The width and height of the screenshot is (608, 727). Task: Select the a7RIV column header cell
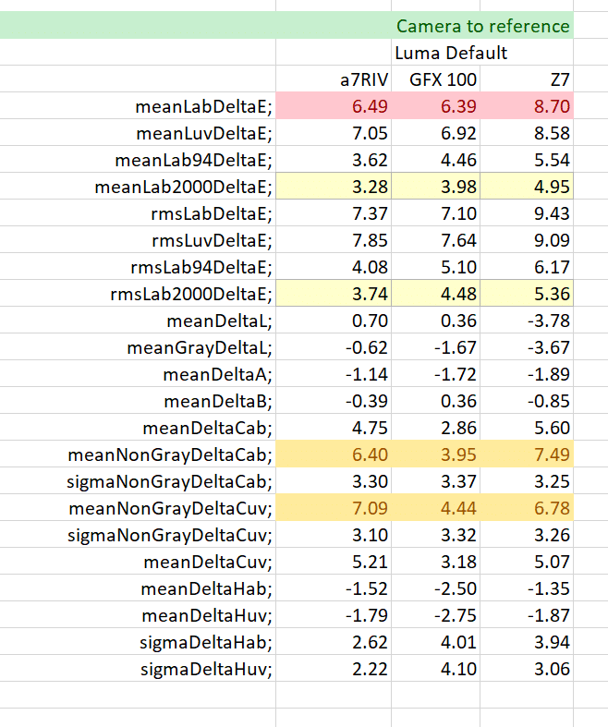[x=334, y=79]
